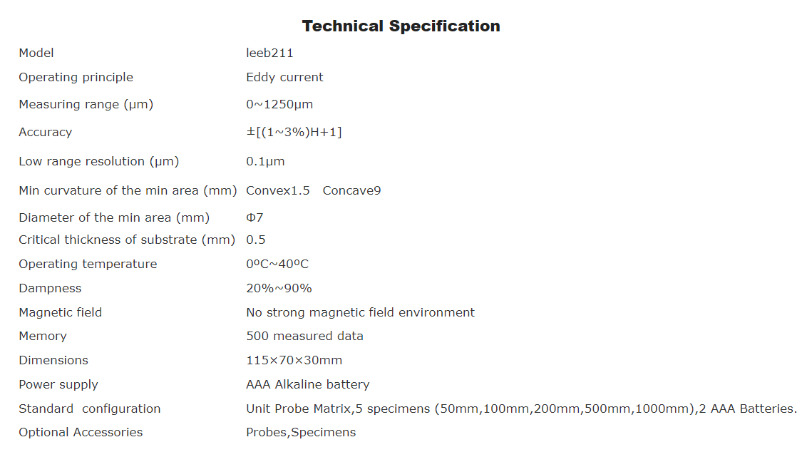Click the operating temperature value 0ºC~40ºC

point(277,264)
